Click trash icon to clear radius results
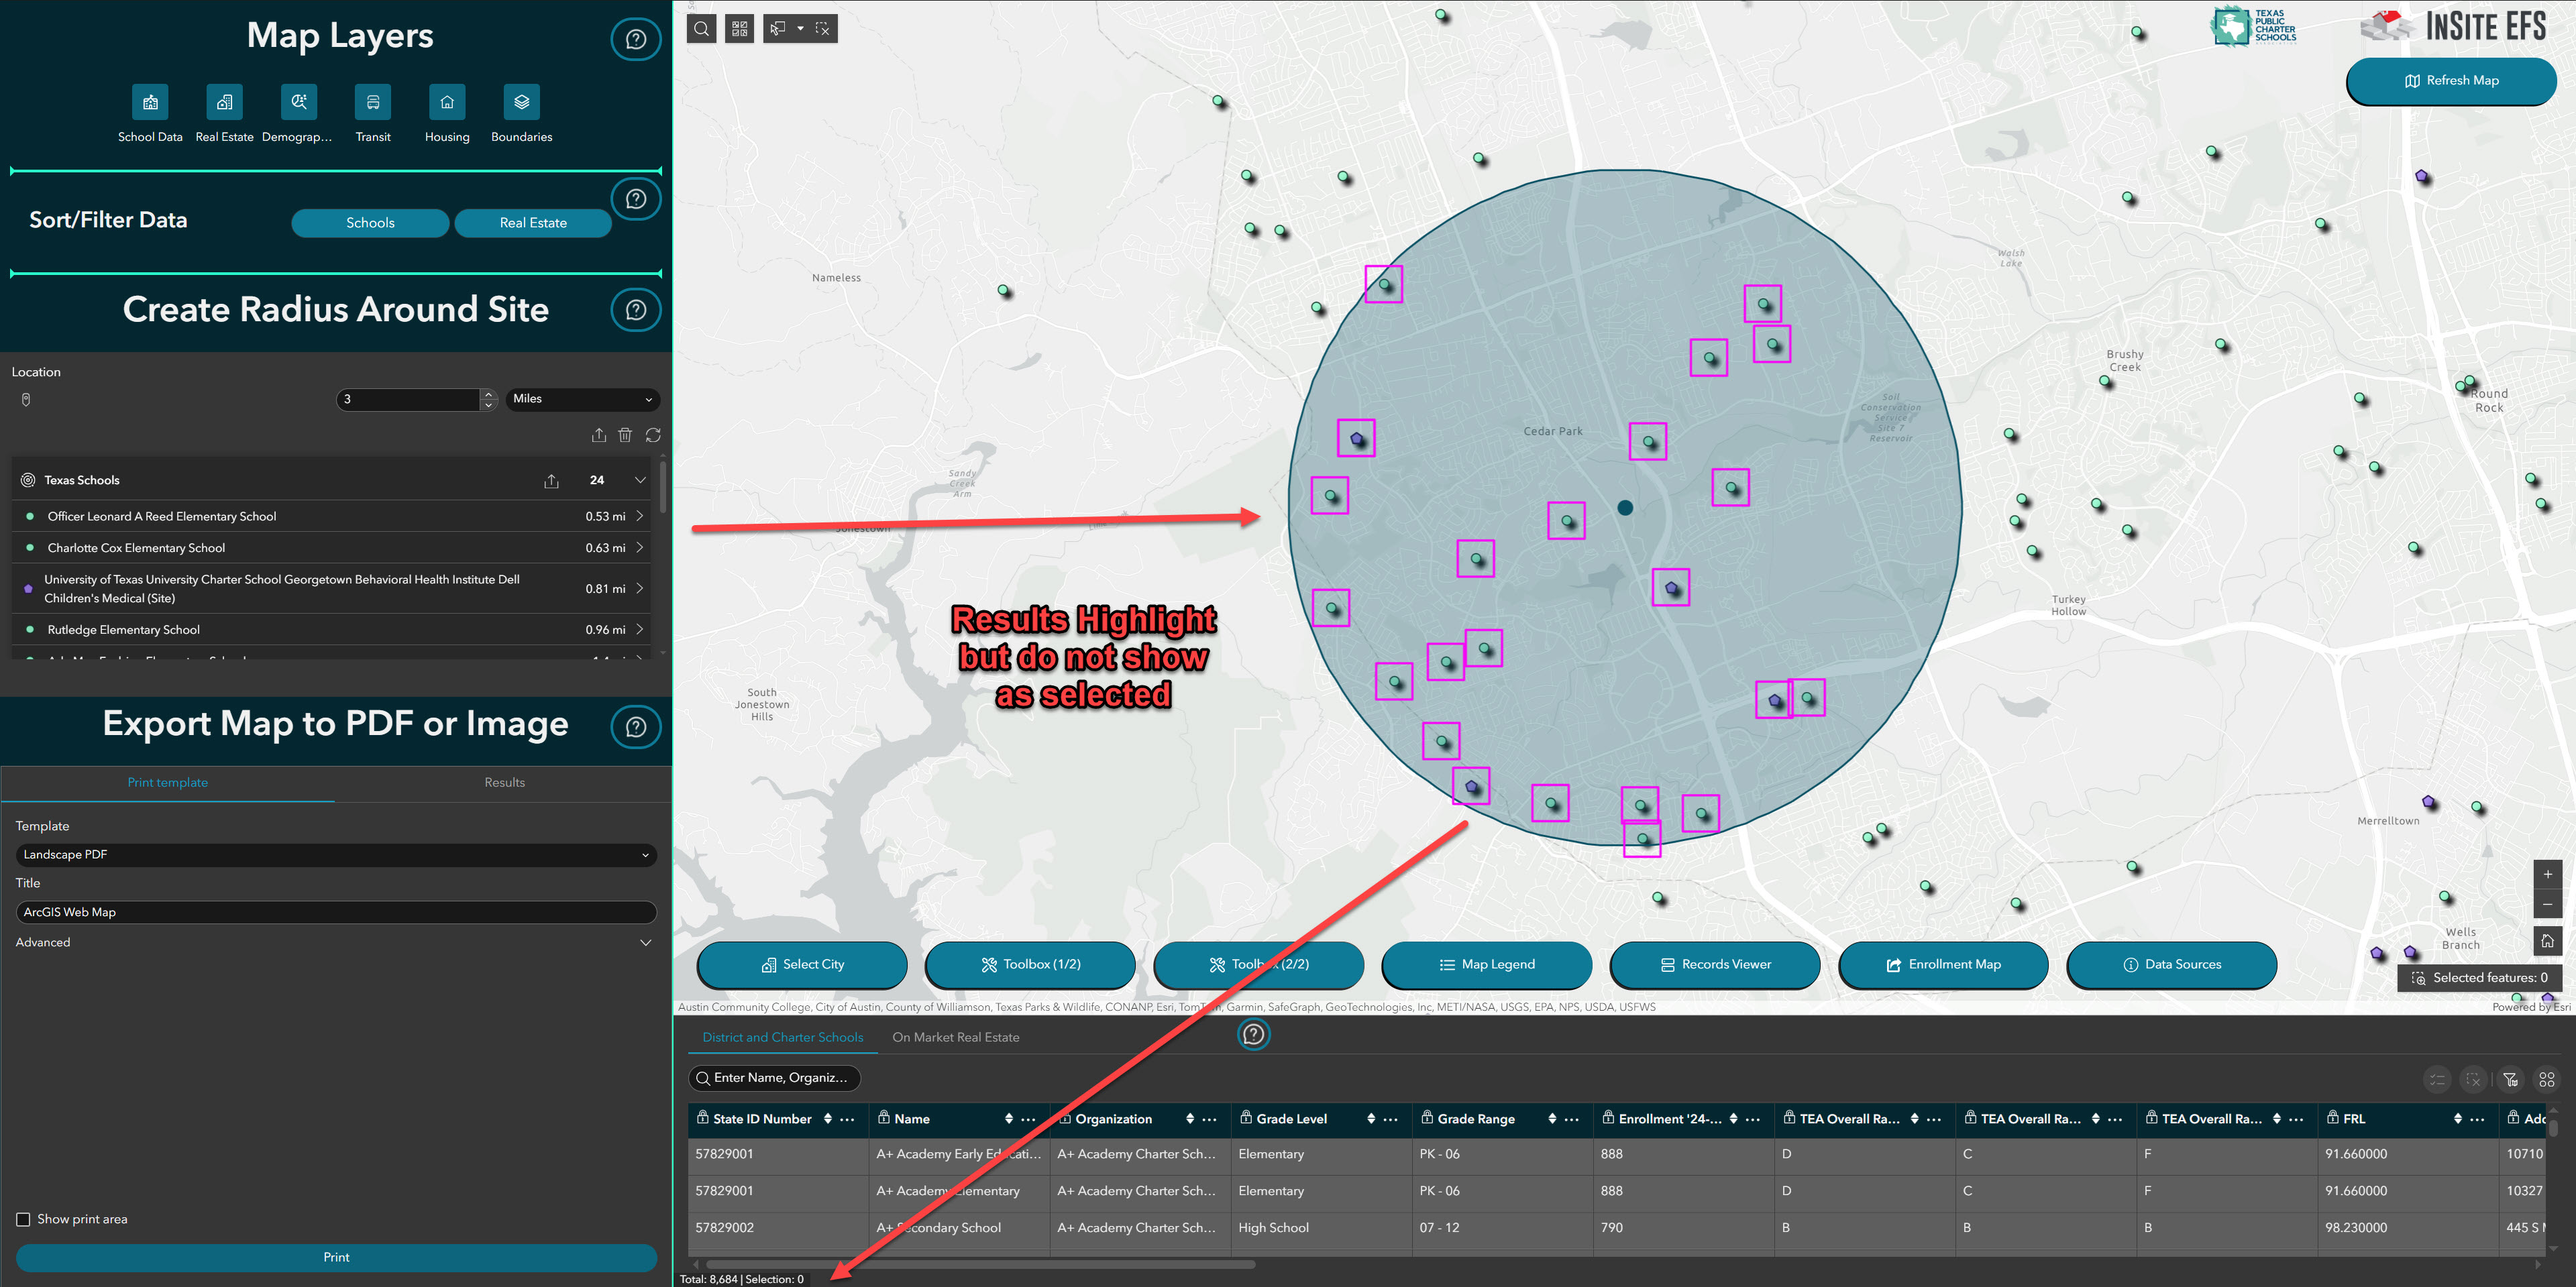The image size is (2576, 1287). tap(625, 435)
